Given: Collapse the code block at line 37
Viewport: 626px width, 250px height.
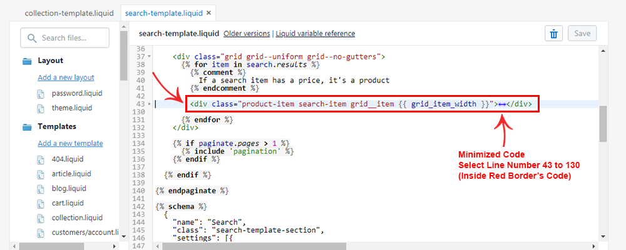Looking at the screenshot, I should click(148, 57).
